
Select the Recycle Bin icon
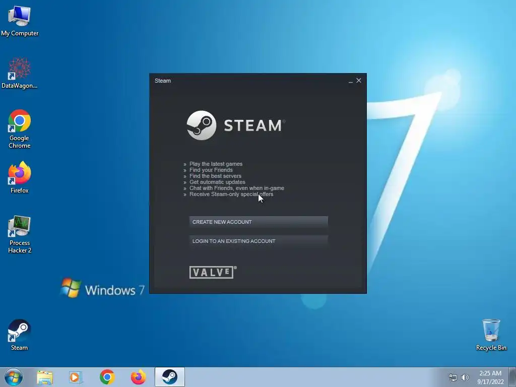pyautogui.click(x=491, y=335)
